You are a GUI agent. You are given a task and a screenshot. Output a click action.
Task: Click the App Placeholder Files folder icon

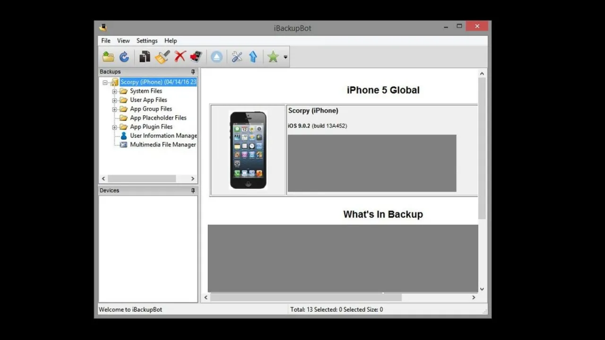123,118
